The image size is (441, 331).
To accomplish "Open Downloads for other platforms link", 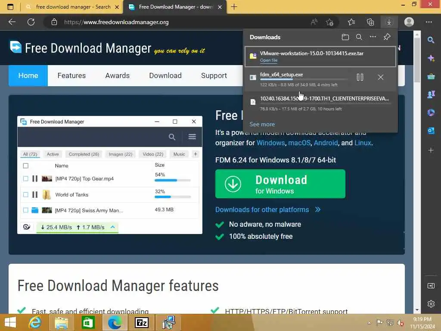I will click(268, 210).
